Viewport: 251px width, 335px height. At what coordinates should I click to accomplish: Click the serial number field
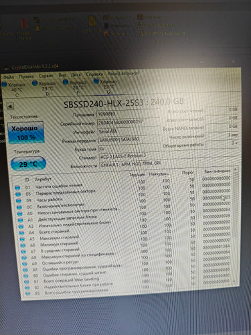pos(129,123)
